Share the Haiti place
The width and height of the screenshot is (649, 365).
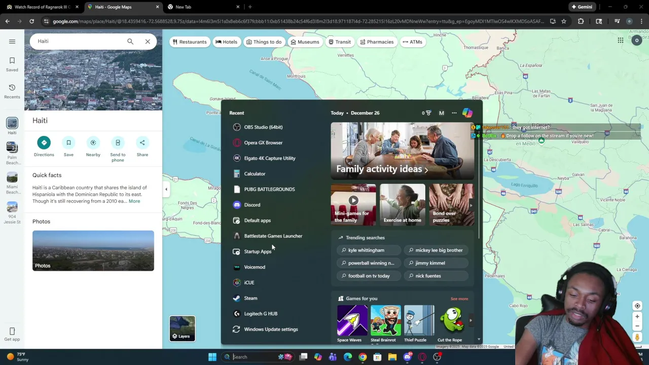pyautogui.click(x=142, y=147)
